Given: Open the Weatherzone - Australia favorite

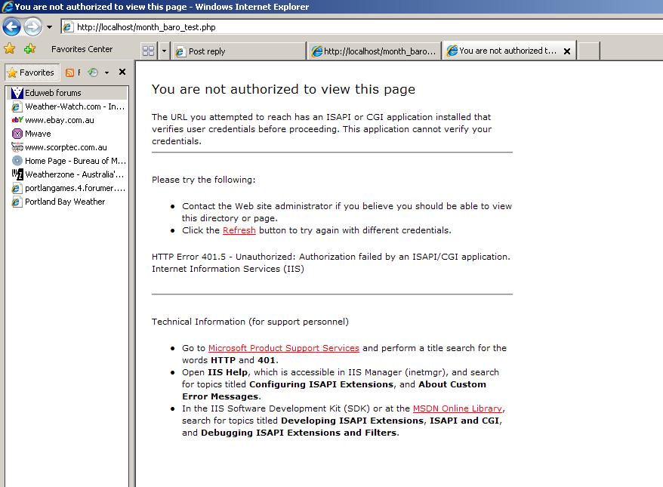Looking at the screenshot, I should (x=68, y=174).
